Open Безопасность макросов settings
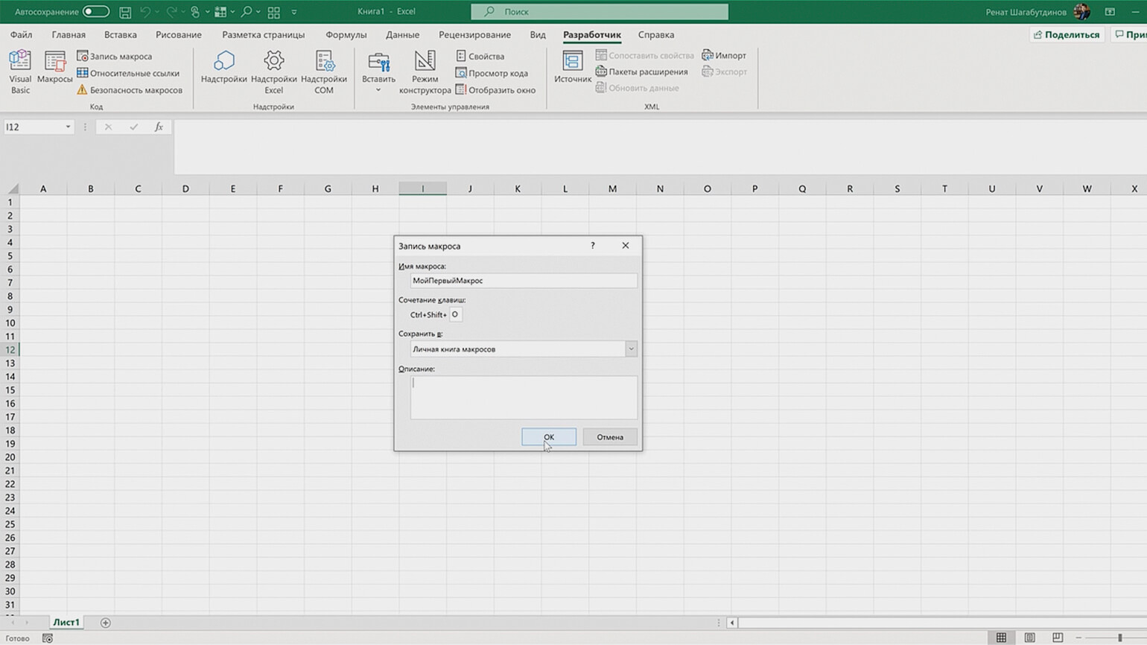This screenshot has width=1147, height=645. [130, 90]
